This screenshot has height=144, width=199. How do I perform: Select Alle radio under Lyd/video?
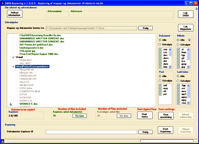[178, 76]
